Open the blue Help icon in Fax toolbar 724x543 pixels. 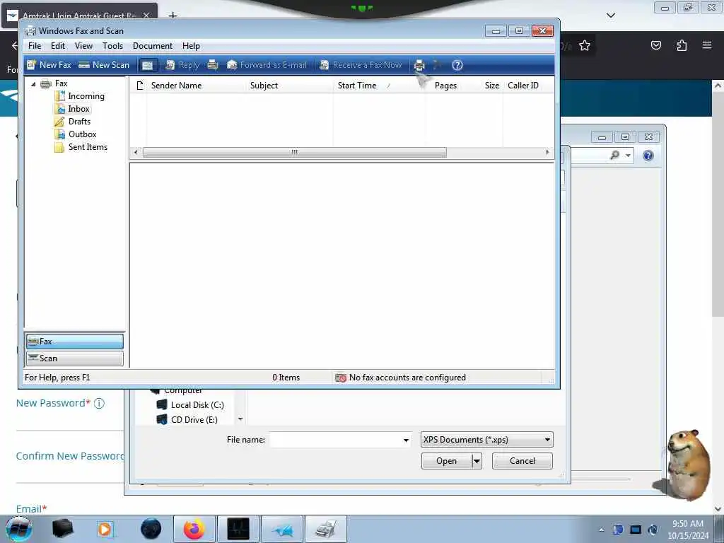coord(457,65)
